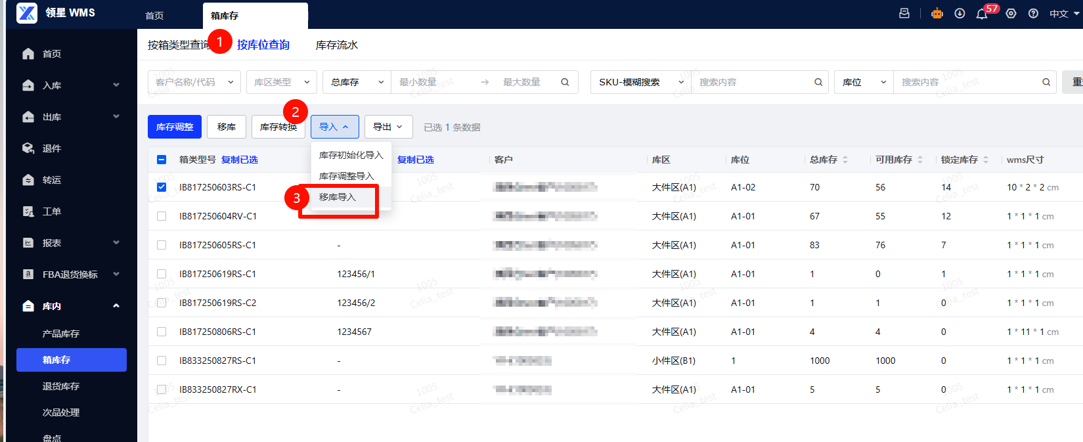Switch to the 库存流水 tab
Viewport: 1083px width, 442px height.
[x=337, y=45]
